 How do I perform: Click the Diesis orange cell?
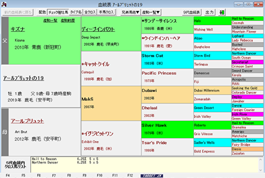248,149
